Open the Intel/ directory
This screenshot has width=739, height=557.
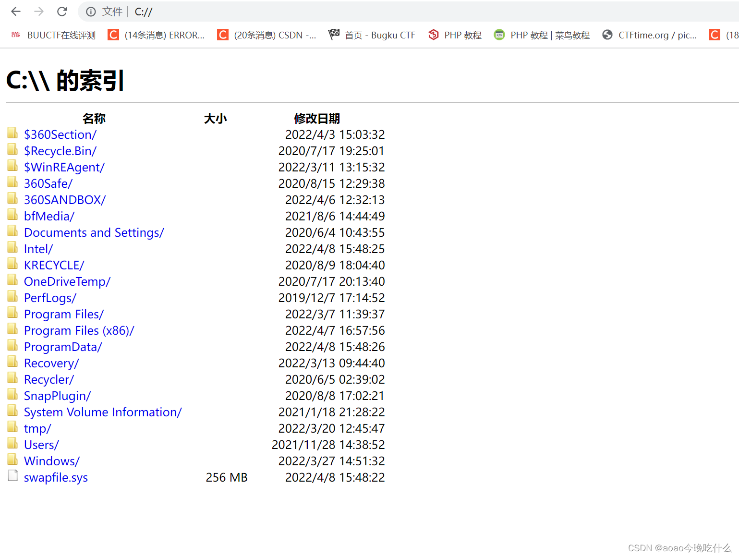[38, 249]
